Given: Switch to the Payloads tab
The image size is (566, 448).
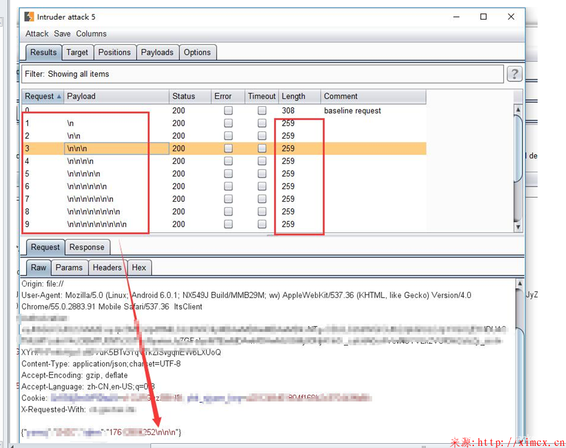Looking at the screenshot, I should coord(157,52).
